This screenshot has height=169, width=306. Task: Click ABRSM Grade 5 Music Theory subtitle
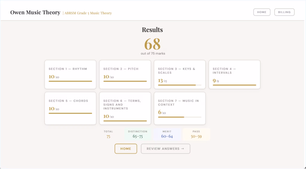pos(88,13)
